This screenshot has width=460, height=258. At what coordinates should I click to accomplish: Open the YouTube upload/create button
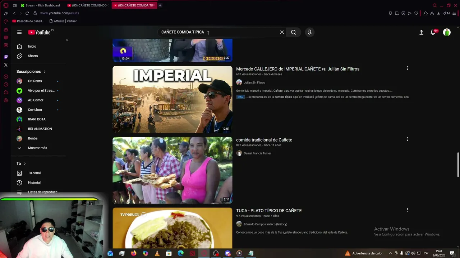(x=421, y=32)
